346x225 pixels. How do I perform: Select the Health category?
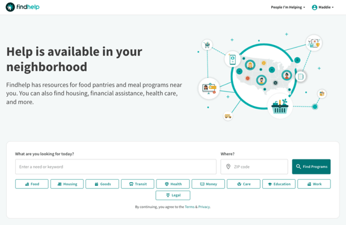coord(173,184)
